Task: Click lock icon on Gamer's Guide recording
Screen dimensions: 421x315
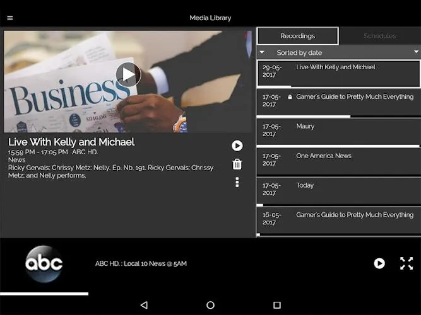Action: 290,97
